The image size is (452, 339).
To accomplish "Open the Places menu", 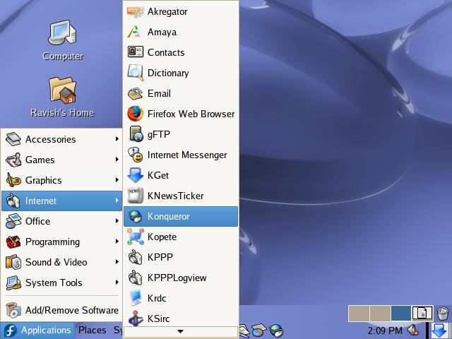I will 92,330.
